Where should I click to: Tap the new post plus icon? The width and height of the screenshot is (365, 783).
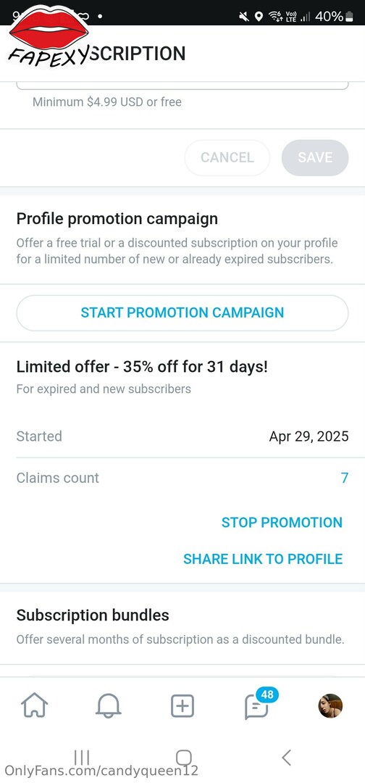tap(182, 706)
